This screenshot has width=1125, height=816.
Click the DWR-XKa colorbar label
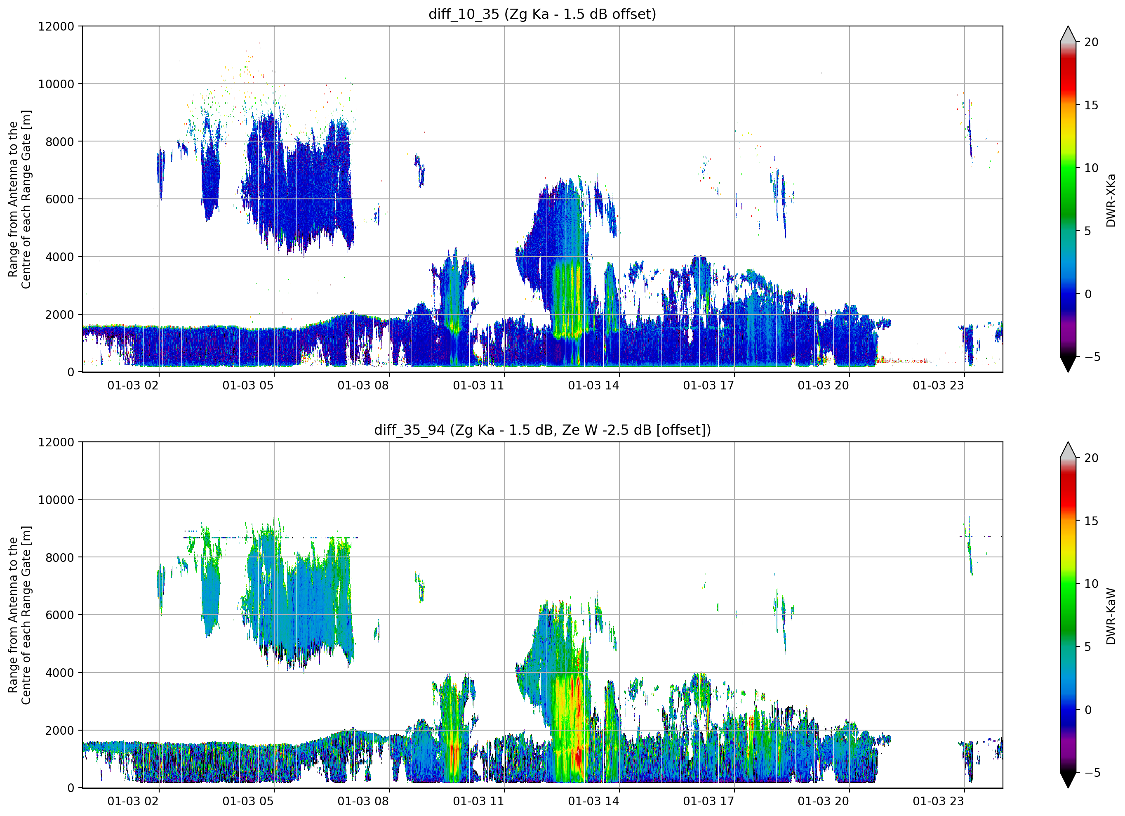click(1111, 200)
